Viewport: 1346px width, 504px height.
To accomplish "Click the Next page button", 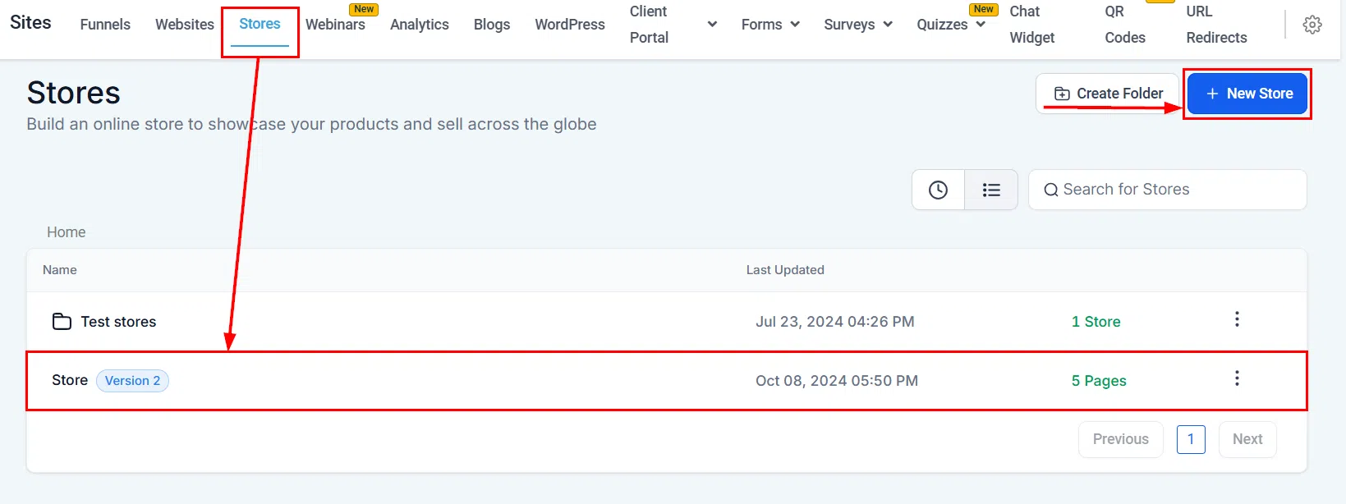I will [x=1247, y=439].
